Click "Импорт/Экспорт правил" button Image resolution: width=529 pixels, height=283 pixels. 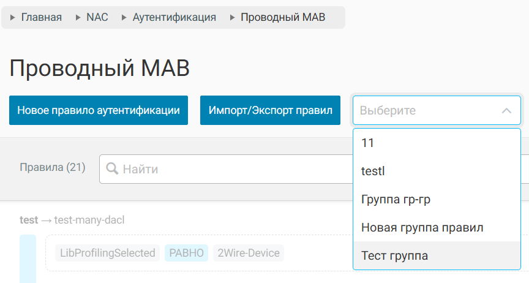(270, 111)
